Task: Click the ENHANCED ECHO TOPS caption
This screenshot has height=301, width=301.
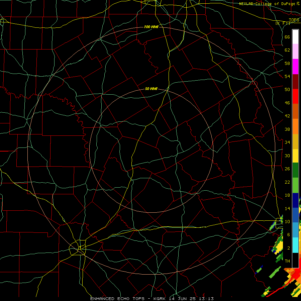Action: (117, 299)
